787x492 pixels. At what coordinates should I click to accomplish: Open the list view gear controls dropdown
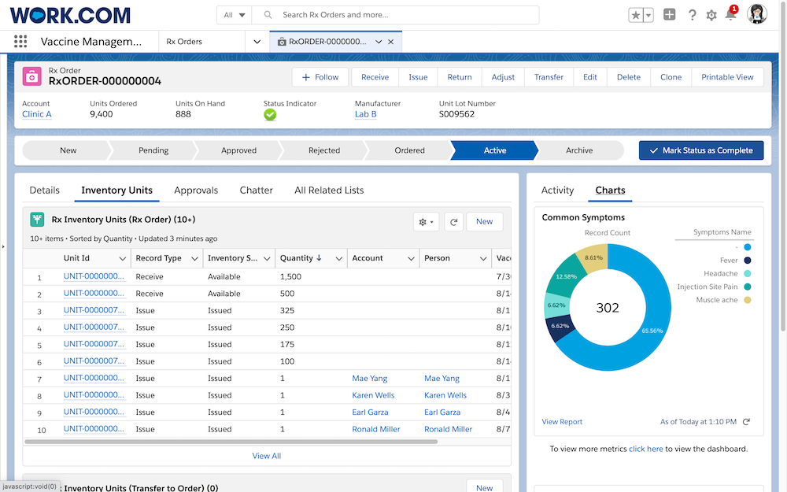tap(426, 222)
